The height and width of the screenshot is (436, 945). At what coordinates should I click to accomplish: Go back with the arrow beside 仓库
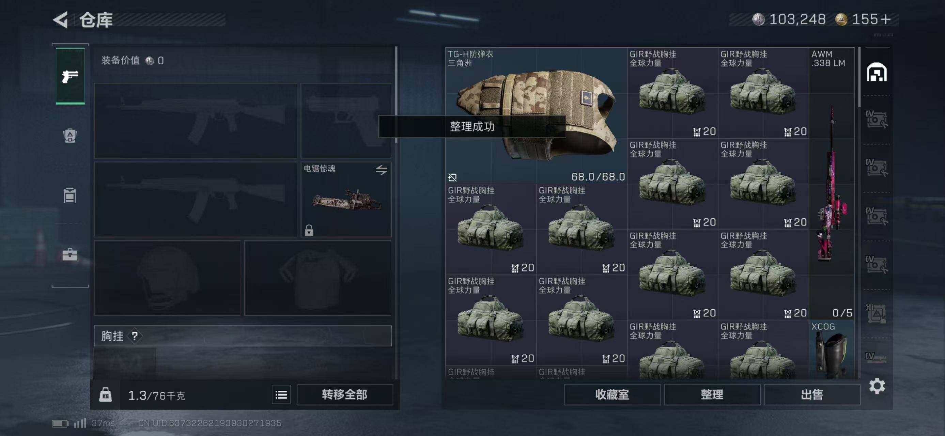coord(61,20)
